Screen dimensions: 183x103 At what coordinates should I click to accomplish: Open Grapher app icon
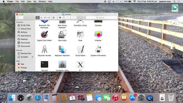[x=98, y=34]
